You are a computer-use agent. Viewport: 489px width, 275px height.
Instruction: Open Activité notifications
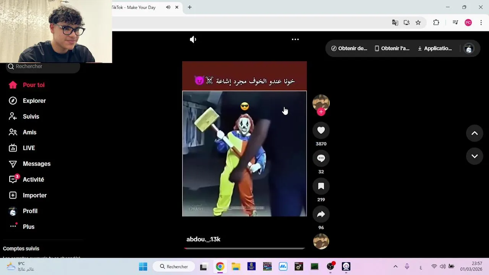click(x=26, y=180)
